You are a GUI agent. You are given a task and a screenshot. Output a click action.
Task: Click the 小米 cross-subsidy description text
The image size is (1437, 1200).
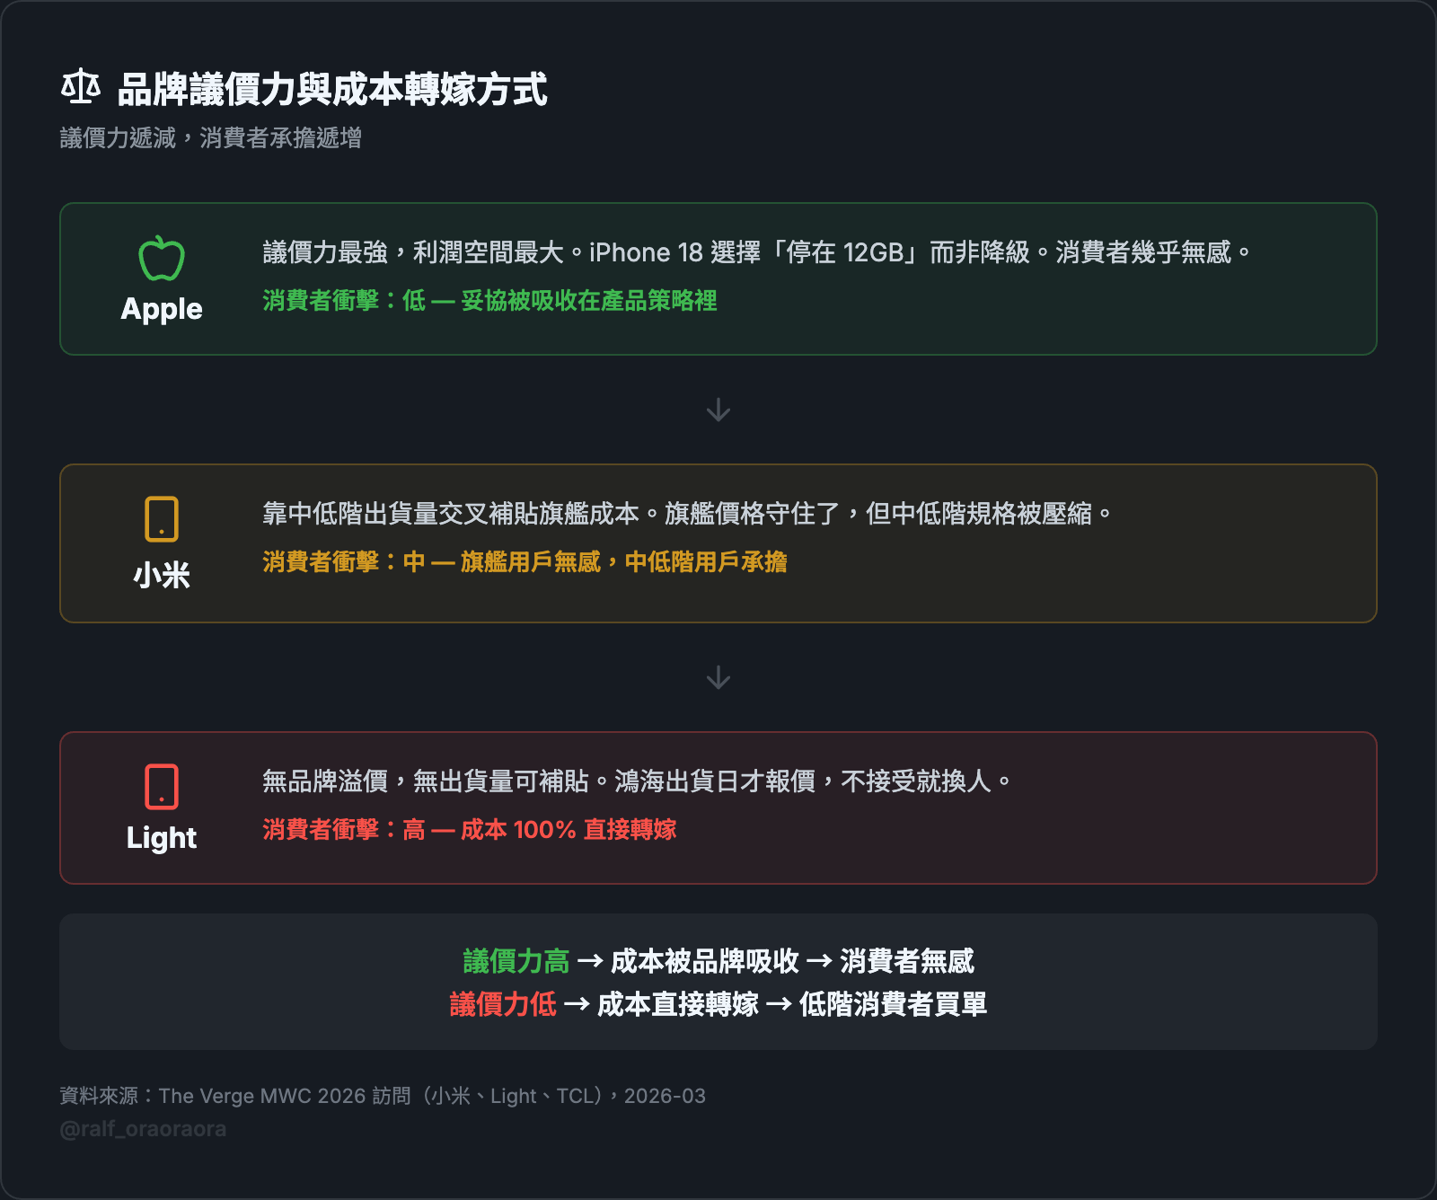tap(687, 514)
